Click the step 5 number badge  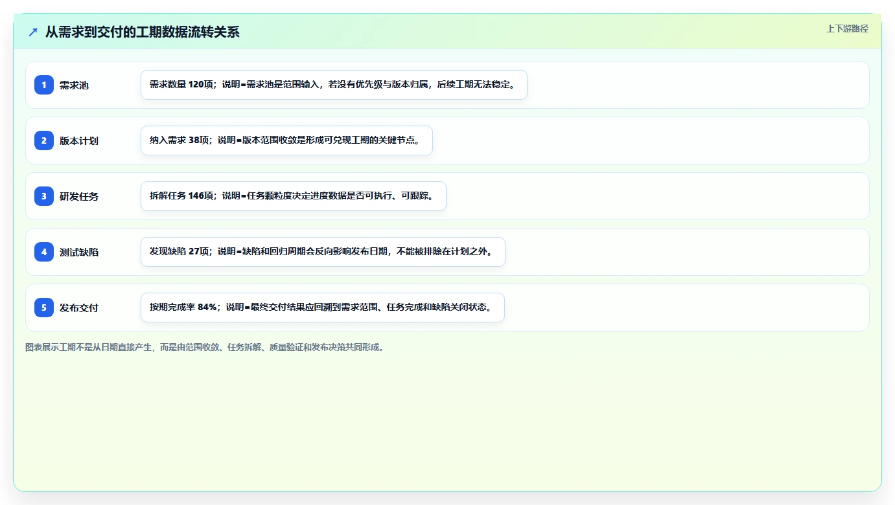pos(44,308)
